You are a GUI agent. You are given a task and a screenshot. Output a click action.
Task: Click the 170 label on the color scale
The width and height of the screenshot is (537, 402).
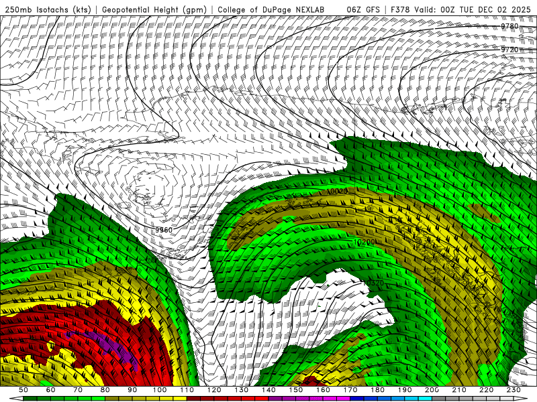[x=350, y=390]
